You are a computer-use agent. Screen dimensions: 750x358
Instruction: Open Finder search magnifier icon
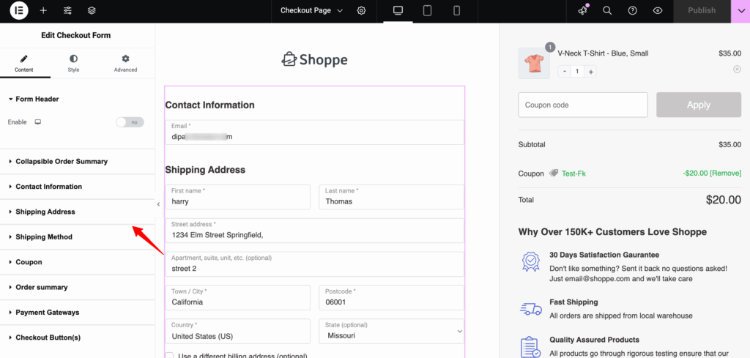(x=607, y=11)
